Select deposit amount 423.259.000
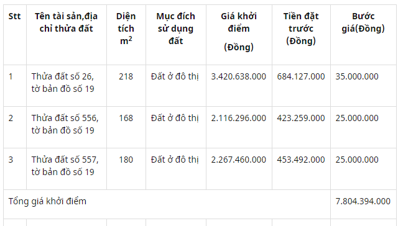This screenshot has height=226, width=398. tap(301, 118)
